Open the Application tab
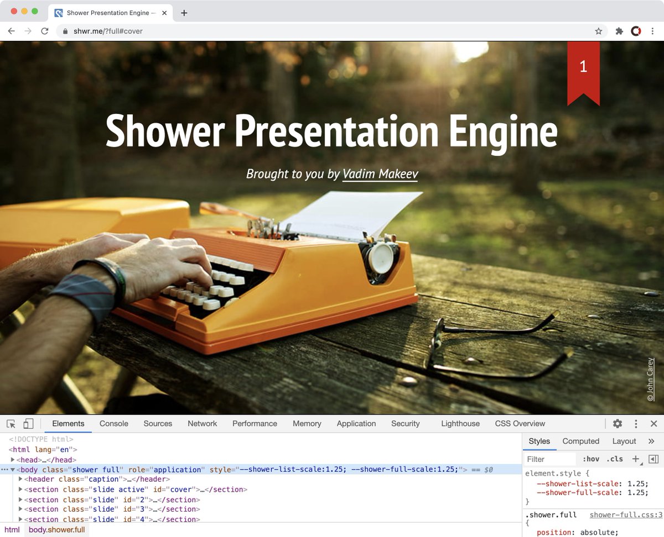The image size is (664, 537). pos(356,424)
